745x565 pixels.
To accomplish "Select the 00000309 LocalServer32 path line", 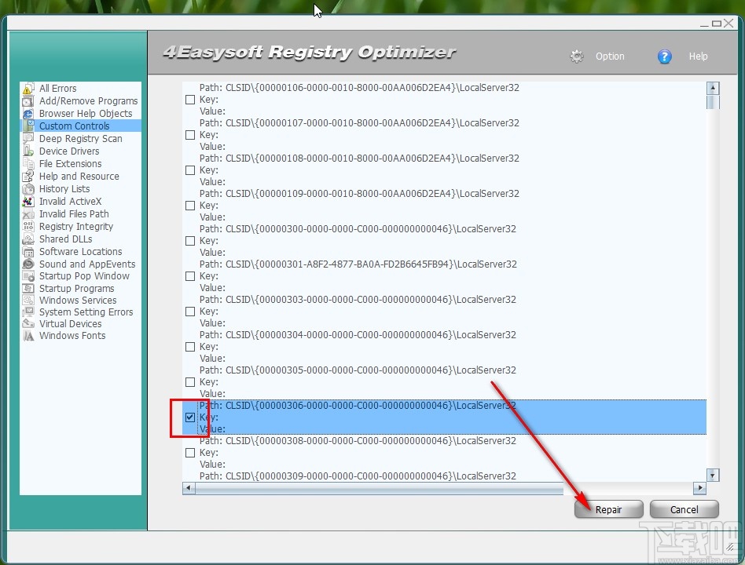I will click(358, 476).
